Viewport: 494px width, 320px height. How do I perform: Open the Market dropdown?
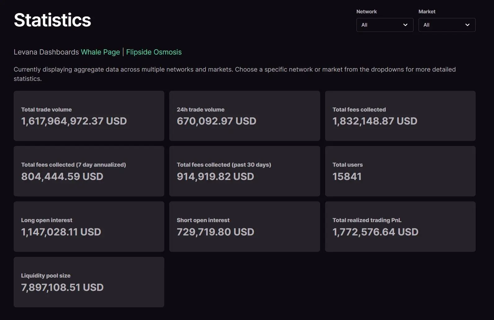446,25
